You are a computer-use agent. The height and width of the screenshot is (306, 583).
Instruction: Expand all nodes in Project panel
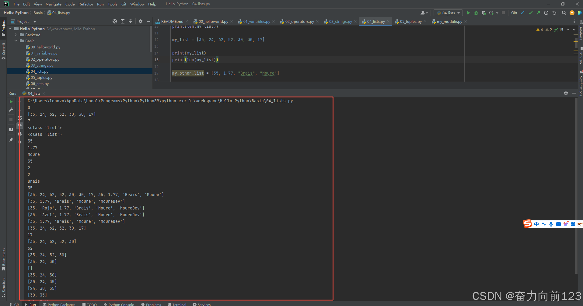tap(123, 21)
